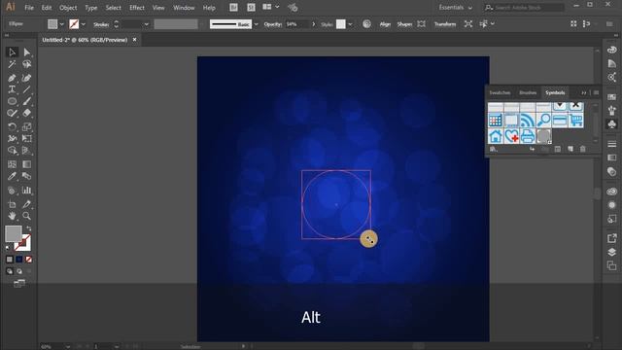The image size is (622, 350).
Task: Select the Mesh tool
Action: (x=12, y=164)
